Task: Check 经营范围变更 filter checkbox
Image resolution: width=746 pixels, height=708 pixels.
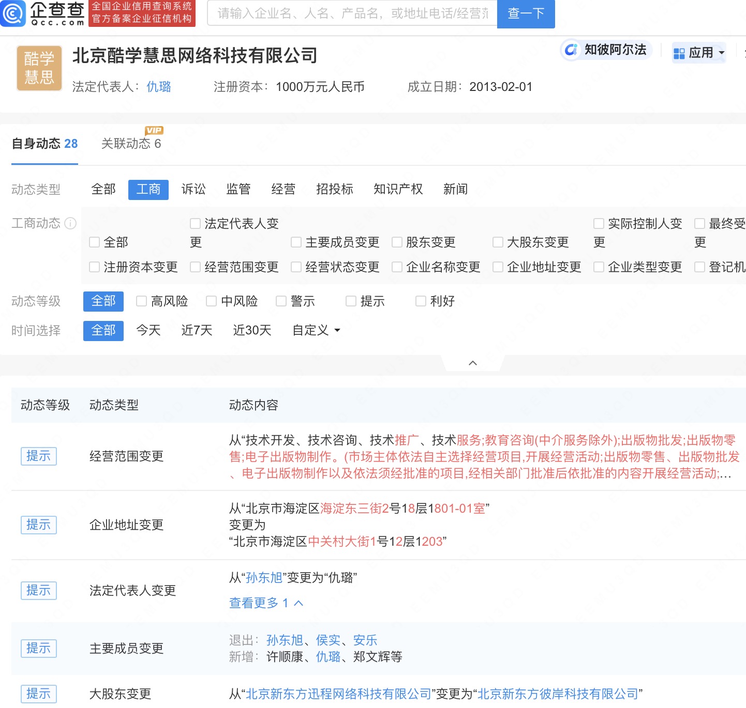Action: [x=196, y=267]
